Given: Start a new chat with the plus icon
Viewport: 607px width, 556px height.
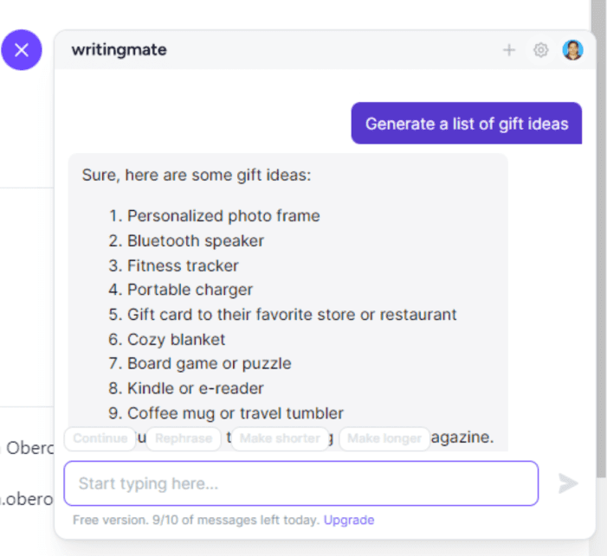Looking at the screenshot, I should click(x=509, y=50).
